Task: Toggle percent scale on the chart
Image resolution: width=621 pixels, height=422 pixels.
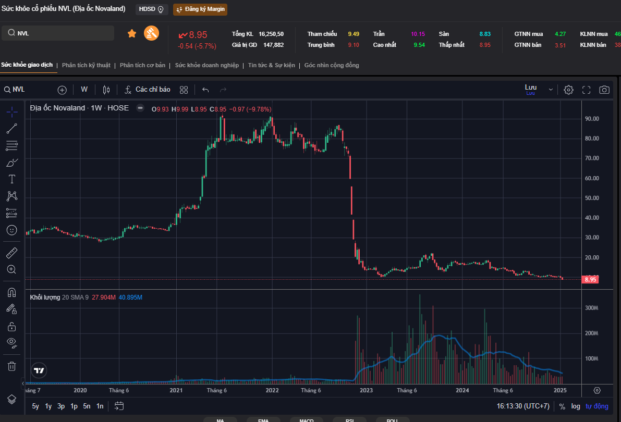Action: 562,406
